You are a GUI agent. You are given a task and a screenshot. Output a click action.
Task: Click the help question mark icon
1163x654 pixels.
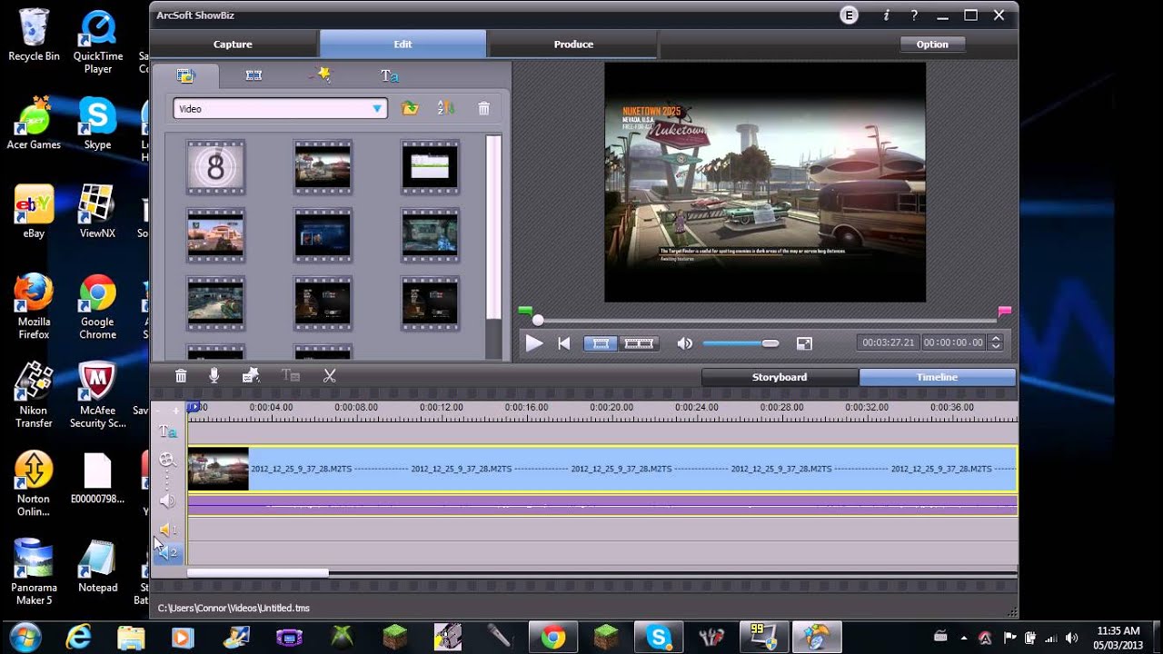[x=915, y=15]
